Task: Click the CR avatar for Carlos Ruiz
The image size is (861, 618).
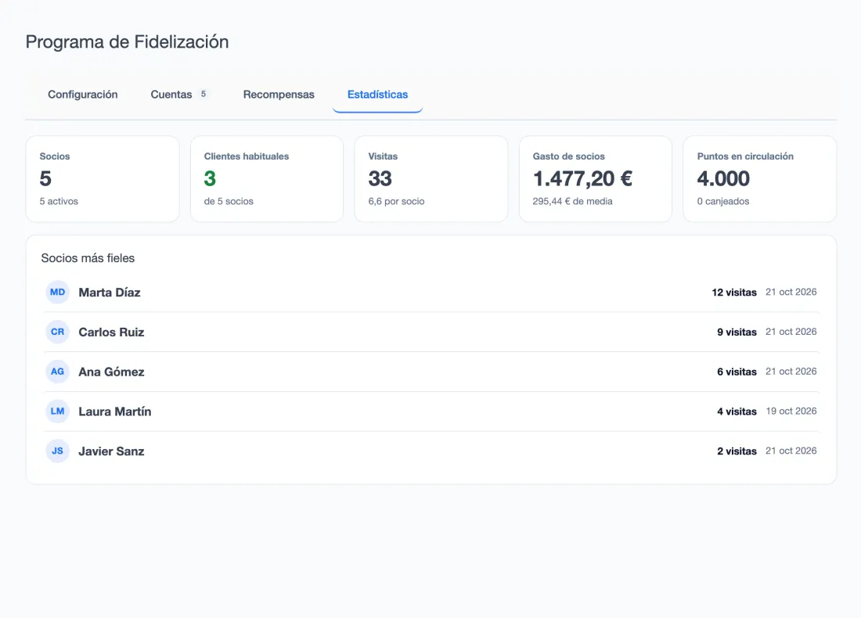Action: 58,332
